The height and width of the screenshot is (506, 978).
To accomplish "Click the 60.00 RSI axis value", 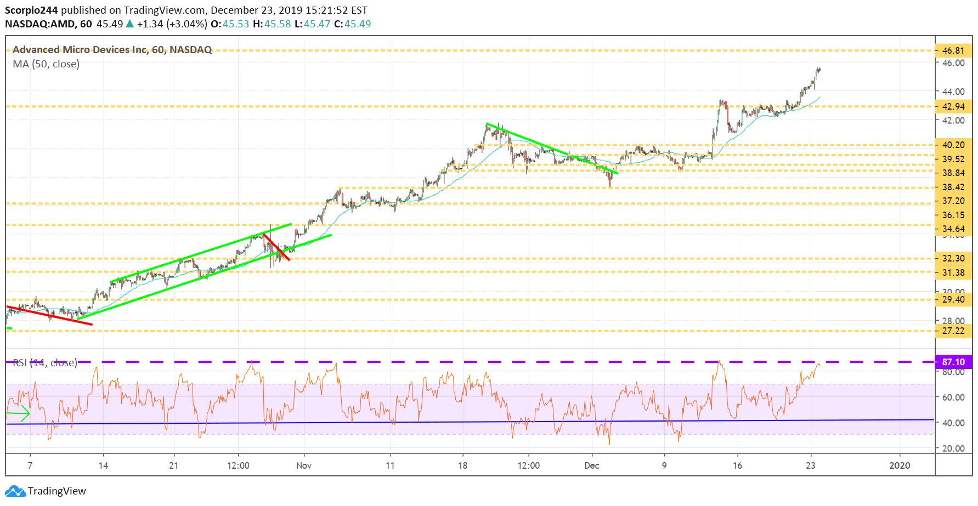I will pos(953,397).
